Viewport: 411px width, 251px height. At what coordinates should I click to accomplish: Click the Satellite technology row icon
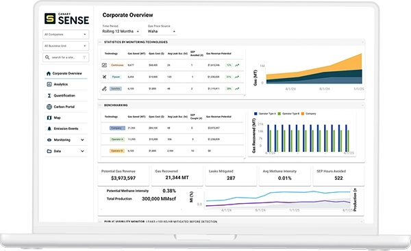pyautogui.click(x=104, y=88)
